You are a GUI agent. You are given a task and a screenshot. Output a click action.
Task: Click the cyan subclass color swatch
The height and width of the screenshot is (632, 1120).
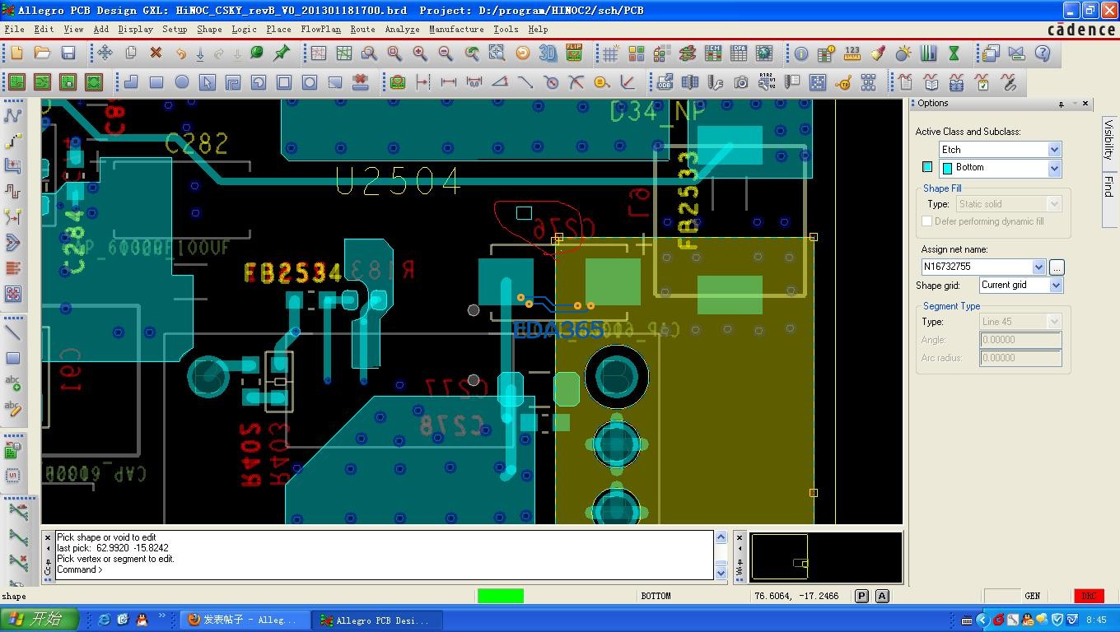927,167
